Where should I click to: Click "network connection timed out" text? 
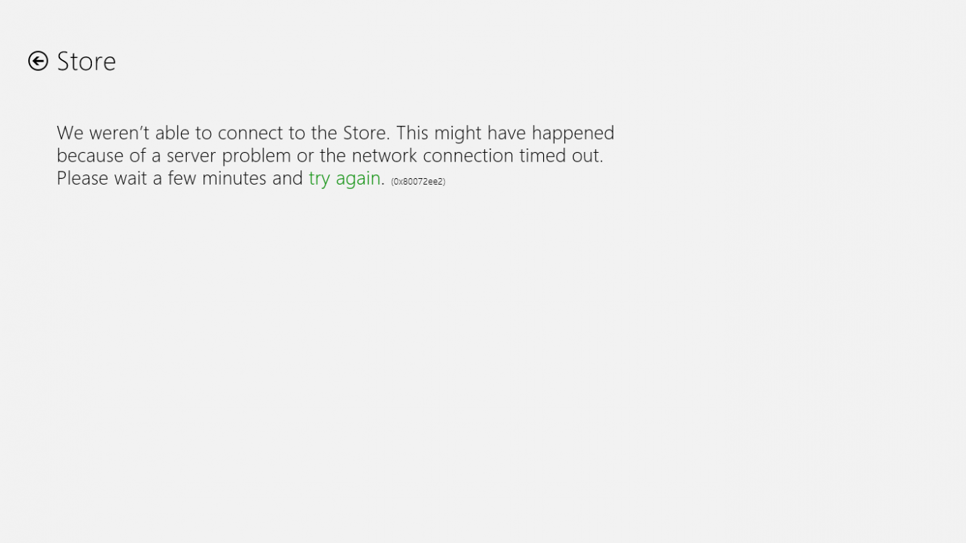click(x=477, y=156)
